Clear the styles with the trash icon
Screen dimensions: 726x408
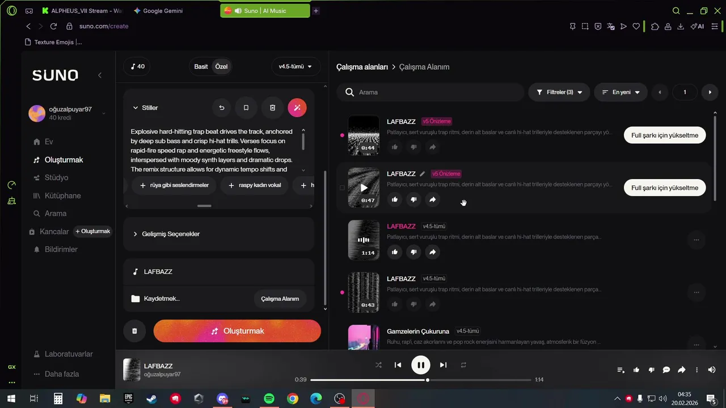pyautogui.click(x=272, y=108)
